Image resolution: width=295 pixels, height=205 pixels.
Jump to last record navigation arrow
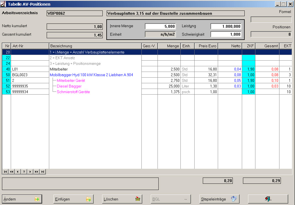(x=43, y=172)
